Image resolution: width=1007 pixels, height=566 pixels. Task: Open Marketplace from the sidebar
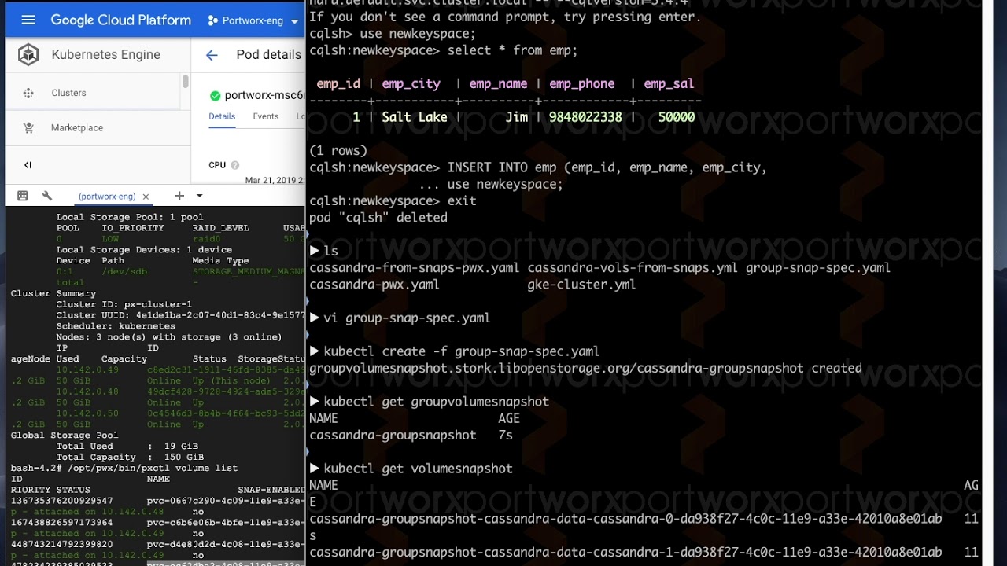28,127
